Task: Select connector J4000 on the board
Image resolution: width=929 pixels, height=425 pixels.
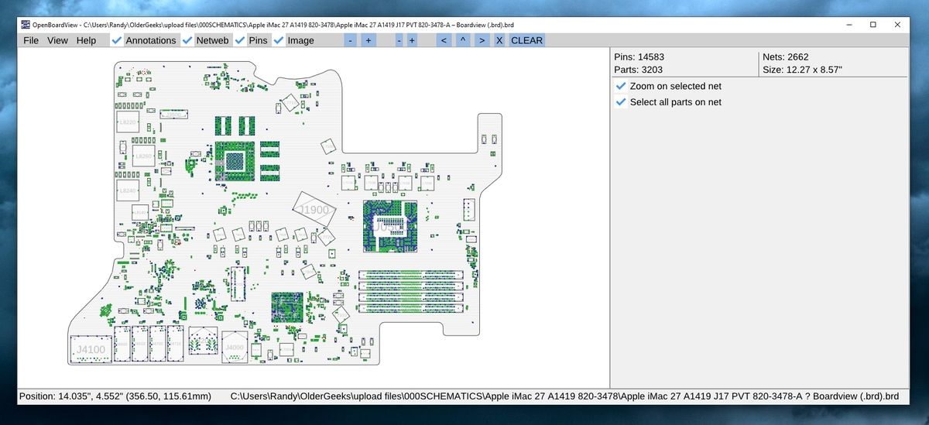Action: [235, 348]
